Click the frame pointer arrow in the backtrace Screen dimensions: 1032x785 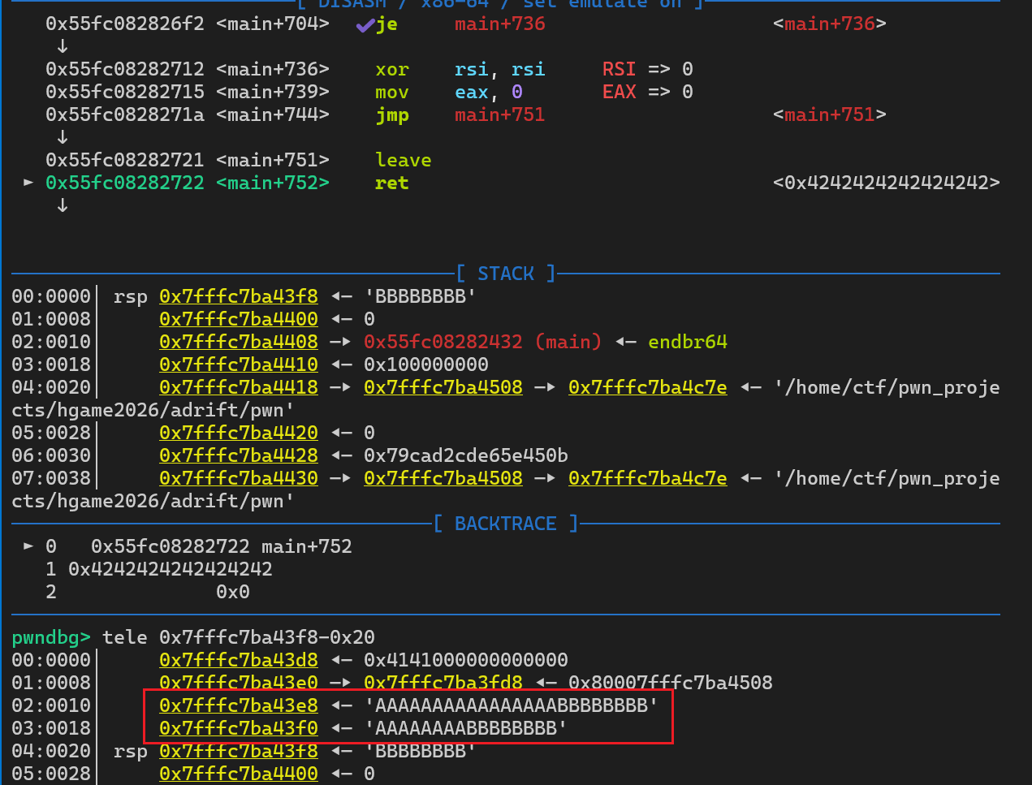click(28, 546)
